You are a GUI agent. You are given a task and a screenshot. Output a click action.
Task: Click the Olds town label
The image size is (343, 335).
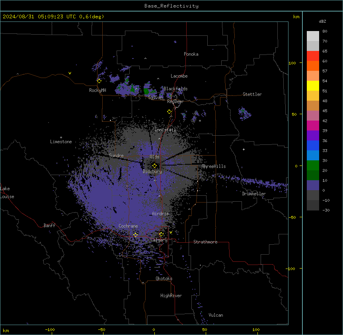pos(154,157)
